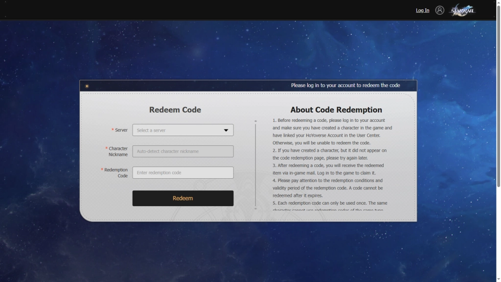501x282 pixels.
Task: Focus the Enter redemption code field
Action: pyautogui.click(x=183, y=173)
